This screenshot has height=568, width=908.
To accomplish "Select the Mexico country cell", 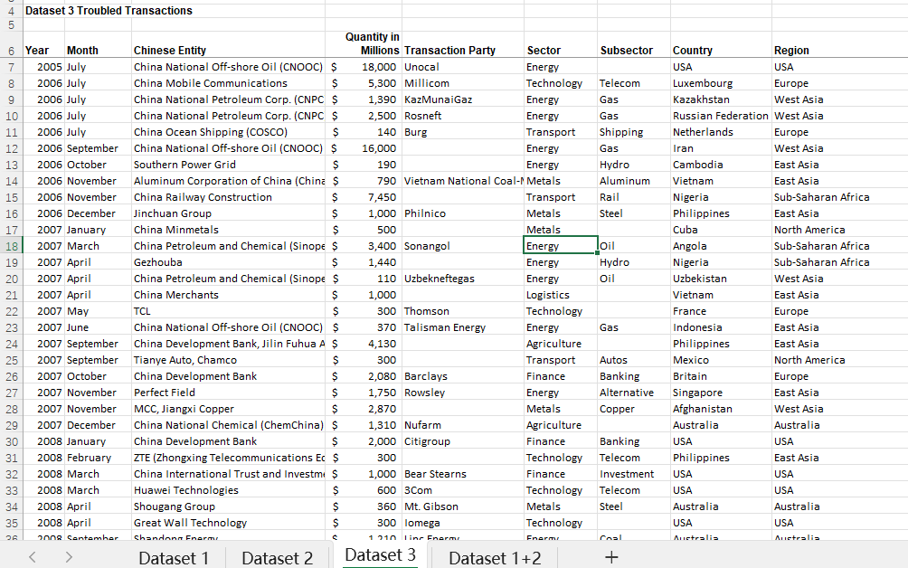I will [x=721, y=360].
